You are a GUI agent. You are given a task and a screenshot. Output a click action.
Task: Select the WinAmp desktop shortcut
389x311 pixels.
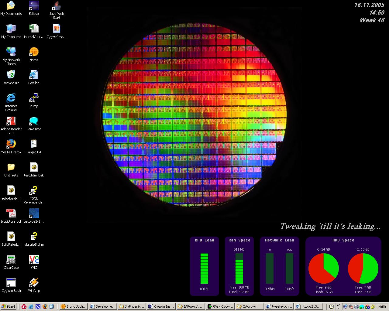point(34,283)
